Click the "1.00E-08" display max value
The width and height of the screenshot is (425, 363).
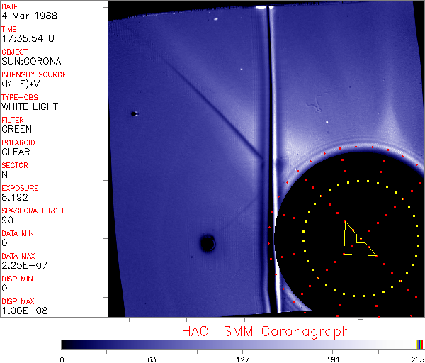(x=19, y=311)
